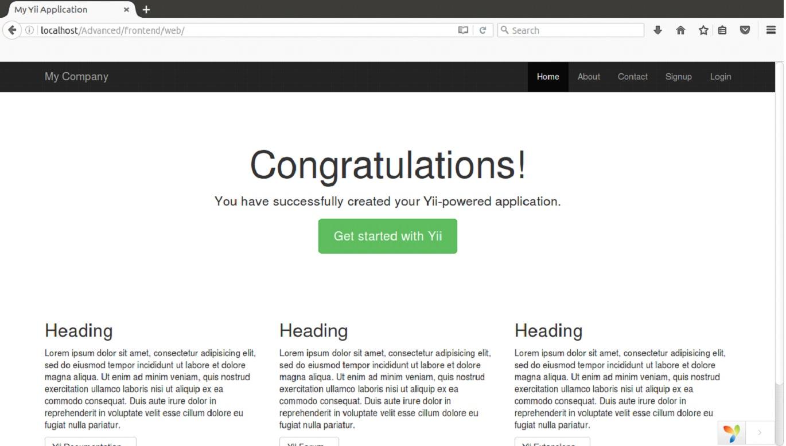Open the About page from navbar
Screen dimensions: 786x446
(589, 77)
